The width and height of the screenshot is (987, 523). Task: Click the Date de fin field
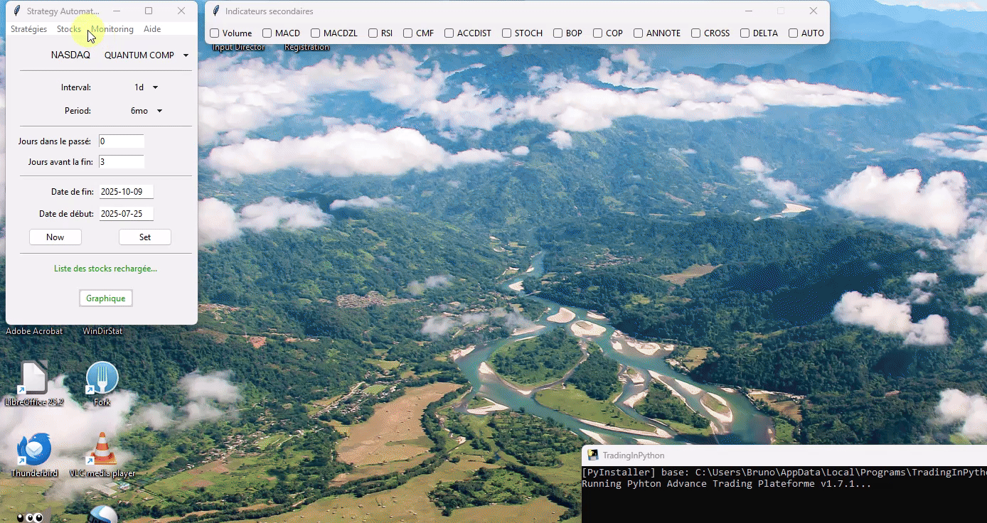[126, 192]
